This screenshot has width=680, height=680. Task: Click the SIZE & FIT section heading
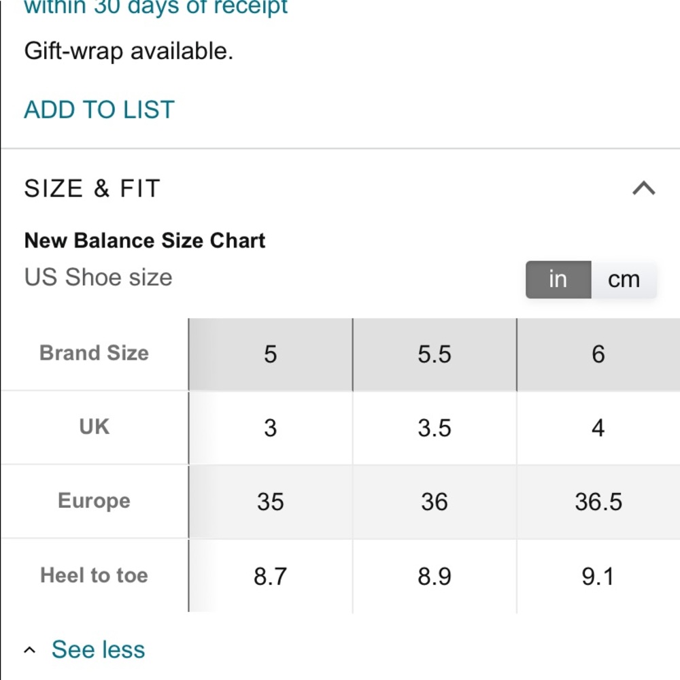tap(92, 188)
